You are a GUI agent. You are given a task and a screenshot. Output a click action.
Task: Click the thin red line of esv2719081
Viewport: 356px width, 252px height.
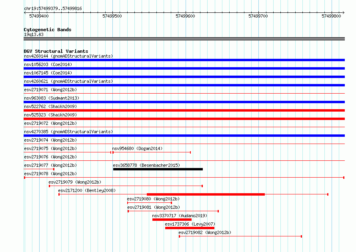(173, 211)
